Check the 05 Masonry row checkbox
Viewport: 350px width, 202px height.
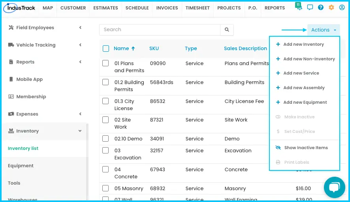(x=105, y=188)
